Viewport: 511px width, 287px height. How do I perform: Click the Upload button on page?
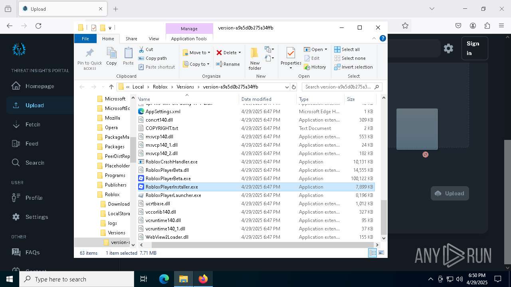coord(450,193)
